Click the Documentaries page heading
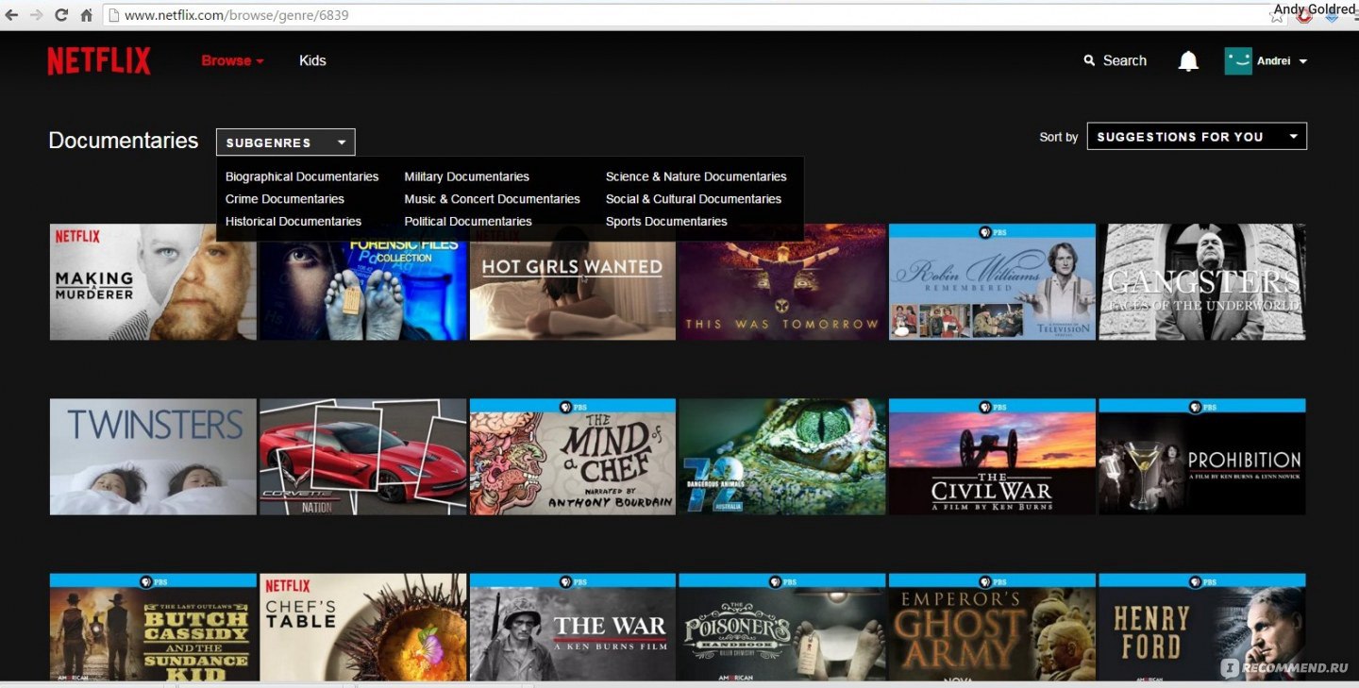 (124, 141)
